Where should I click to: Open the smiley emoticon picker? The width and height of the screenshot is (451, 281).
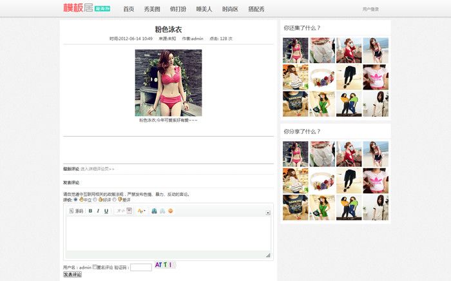point(171,211)
